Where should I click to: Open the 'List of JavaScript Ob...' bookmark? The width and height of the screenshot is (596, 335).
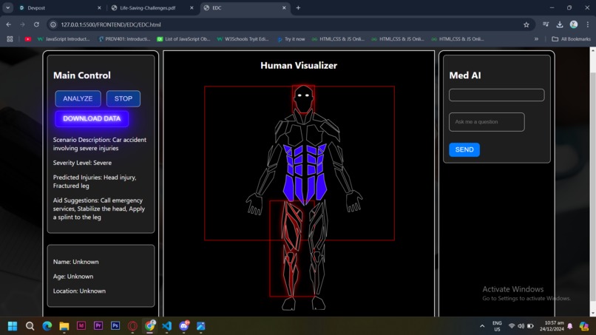(x=183, y=39)
